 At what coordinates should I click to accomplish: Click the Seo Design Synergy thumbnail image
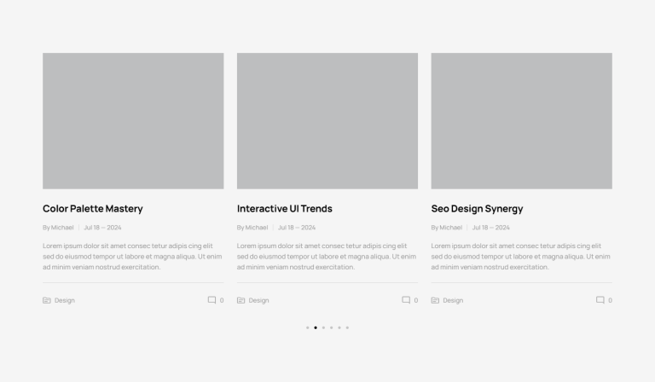click(521, 121)
